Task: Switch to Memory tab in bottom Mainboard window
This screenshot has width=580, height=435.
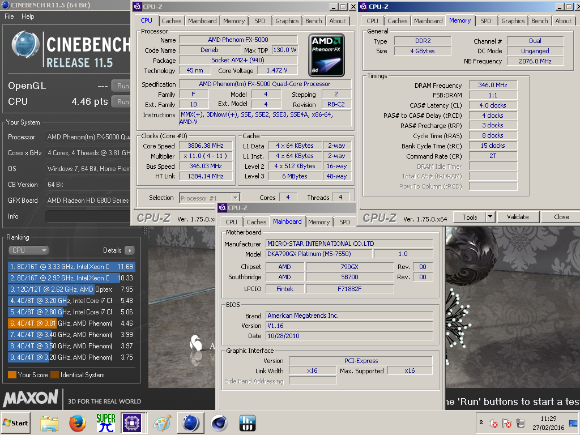Action: (318, 222)
